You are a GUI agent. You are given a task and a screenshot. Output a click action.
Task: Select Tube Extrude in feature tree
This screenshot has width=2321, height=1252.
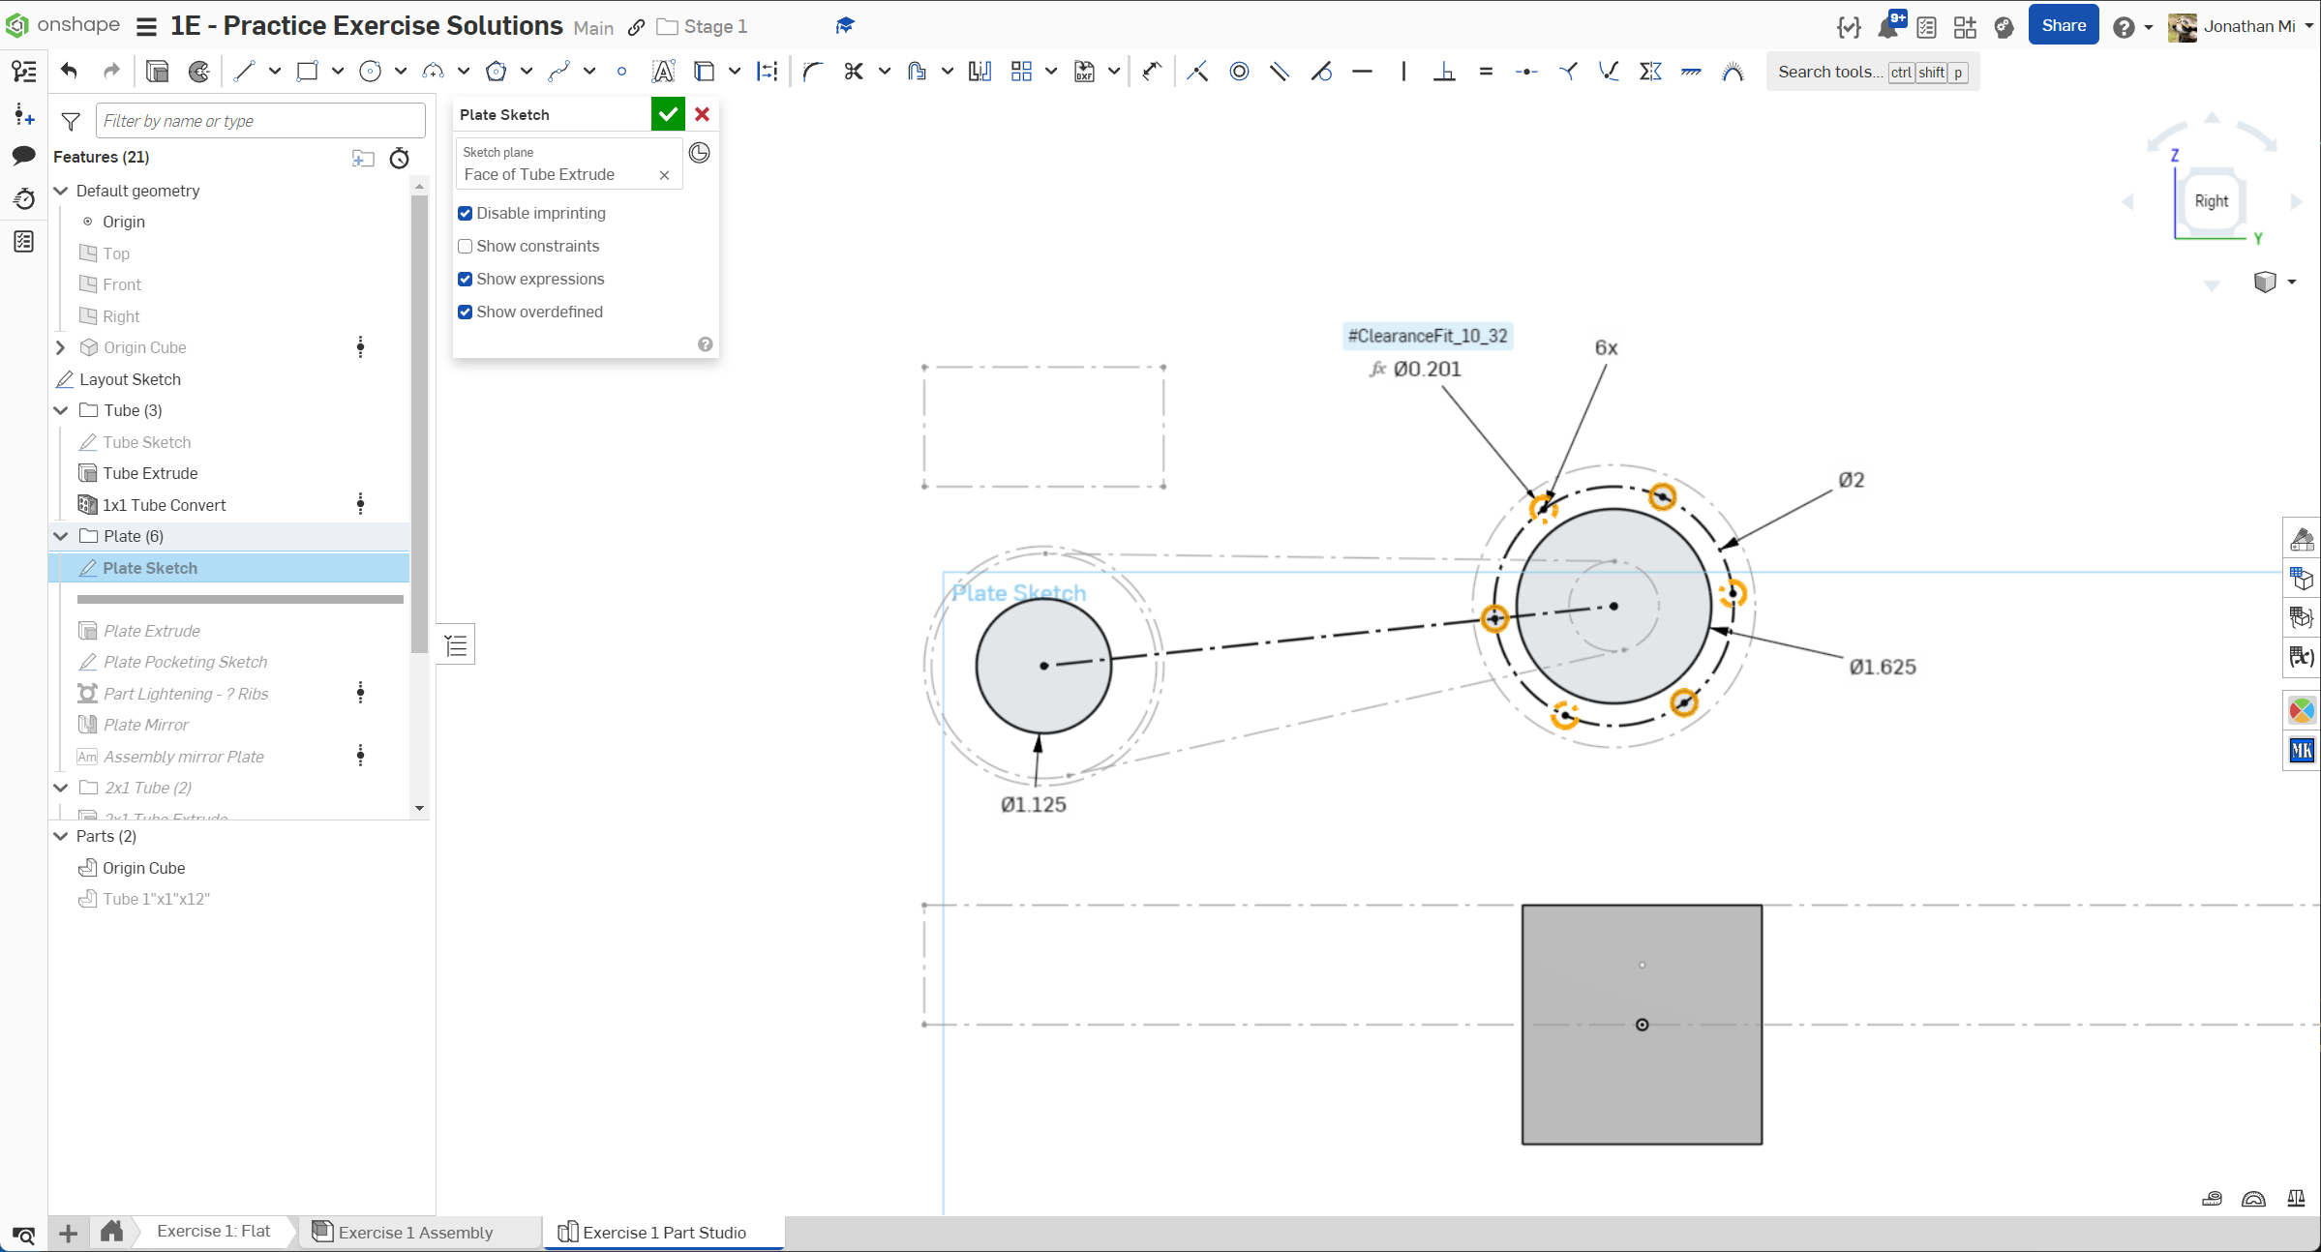pos(150,473)
